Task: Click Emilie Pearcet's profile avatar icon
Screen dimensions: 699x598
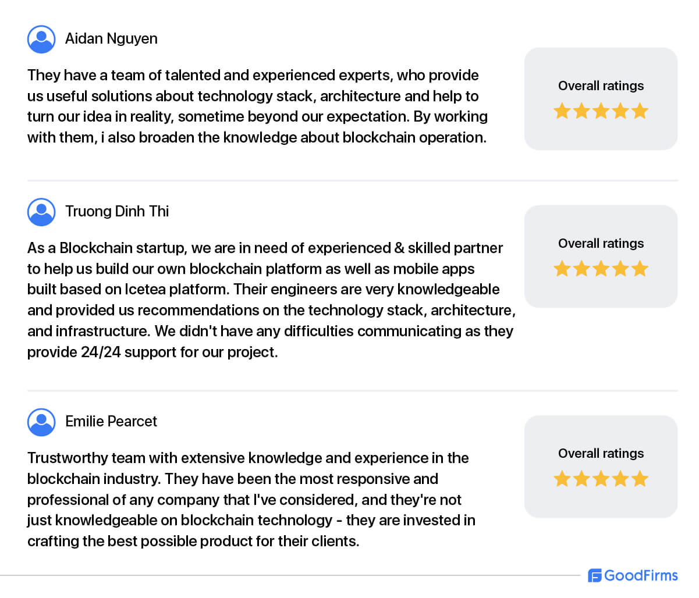Action: click(x=41, y=422)
